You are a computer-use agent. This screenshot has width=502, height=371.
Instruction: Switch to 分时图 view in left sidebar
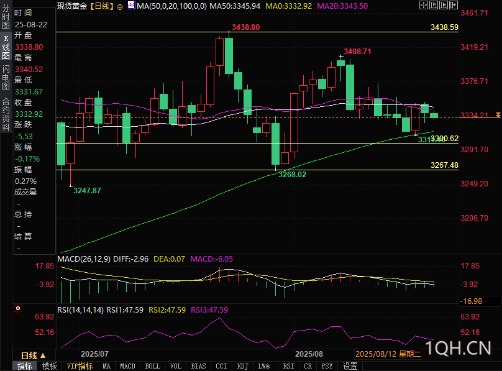(6, 17)
